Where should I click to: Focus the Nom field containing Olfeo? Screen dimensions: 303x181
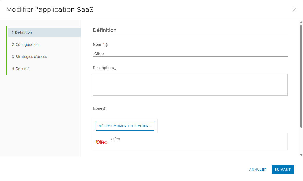190,54
